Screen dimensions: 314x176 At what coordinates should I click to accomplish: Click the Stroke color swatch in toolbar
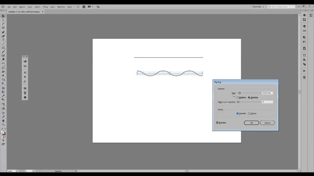[x=4, y=134]
